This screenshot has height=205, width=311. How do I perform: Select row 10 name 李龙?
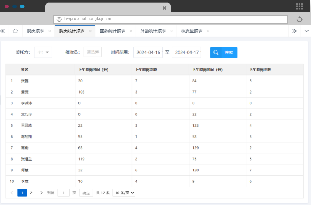coord(25,181)
